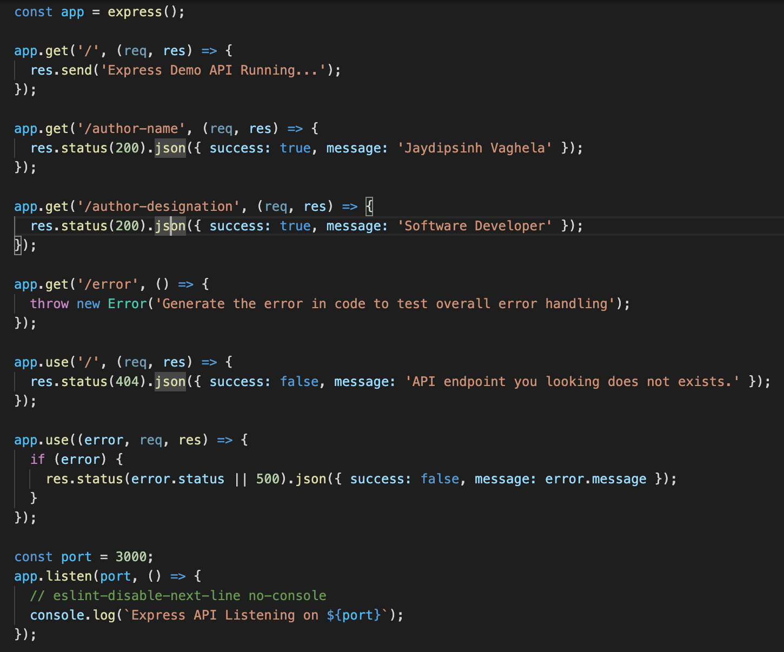Click the highlighted json token after status(200)
This screenshot has width=784, height=652.
coord(170,148)
